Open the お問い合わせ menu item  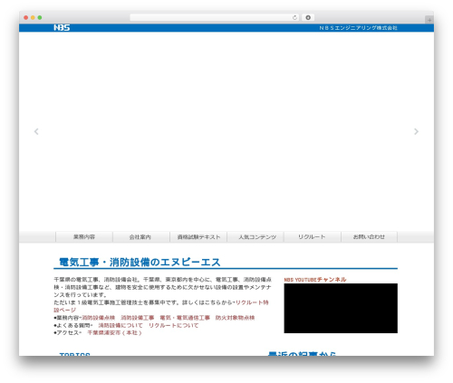point(369,237)
